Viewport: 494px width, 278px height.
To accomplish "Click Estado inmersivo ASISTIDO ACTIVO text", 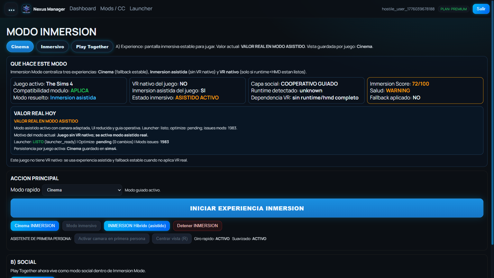I will coord(175,98).
